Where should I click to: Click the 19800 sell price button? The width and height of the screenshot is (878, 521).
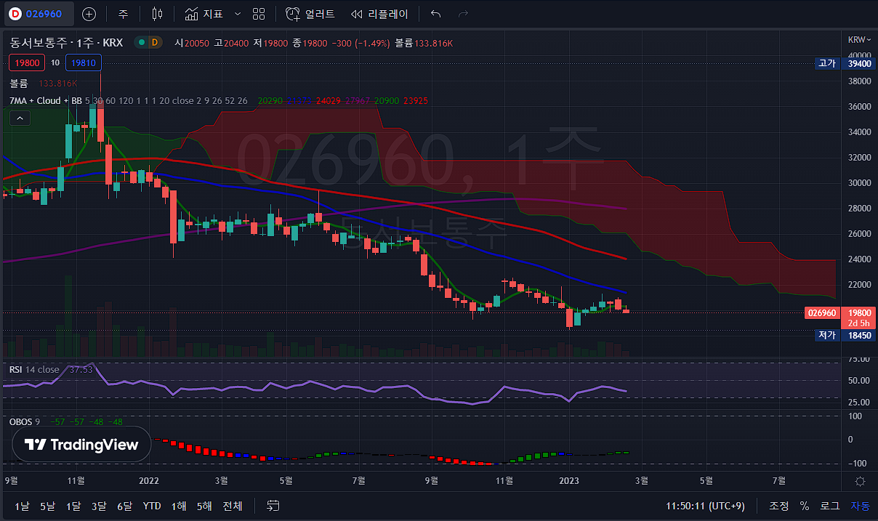(27, 62)
